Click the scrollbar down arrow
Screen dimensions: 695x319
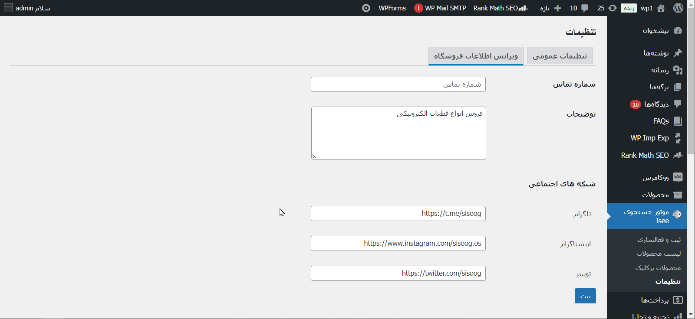[x=691, y=315]
